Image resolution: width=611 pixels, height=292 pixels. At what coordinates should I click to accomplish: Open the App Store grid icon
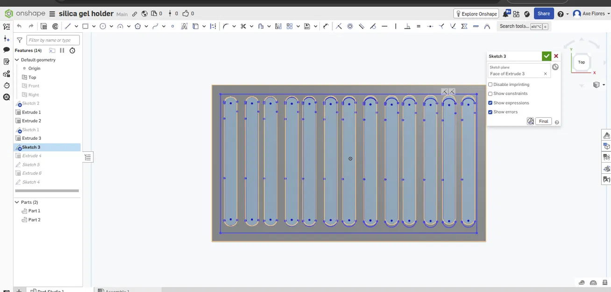click(x=516, y=14)
